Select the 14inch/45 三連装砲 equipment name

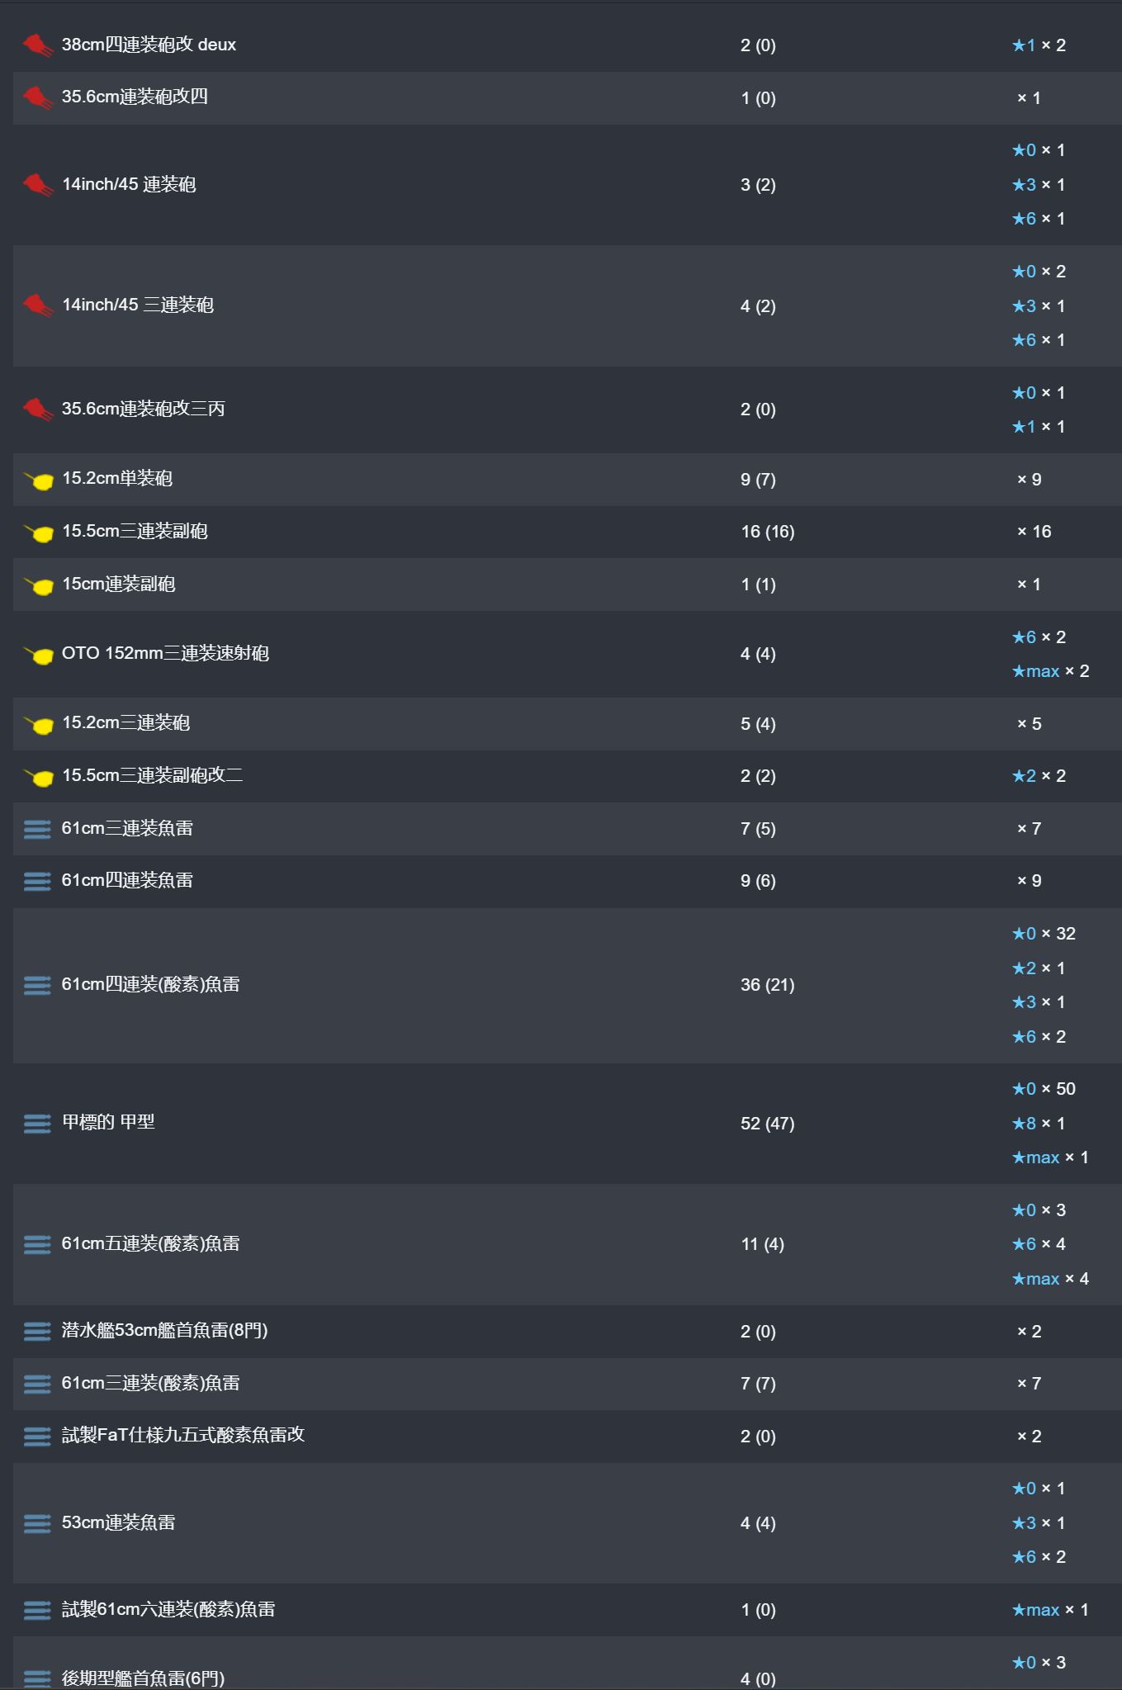tap(138, 305)
